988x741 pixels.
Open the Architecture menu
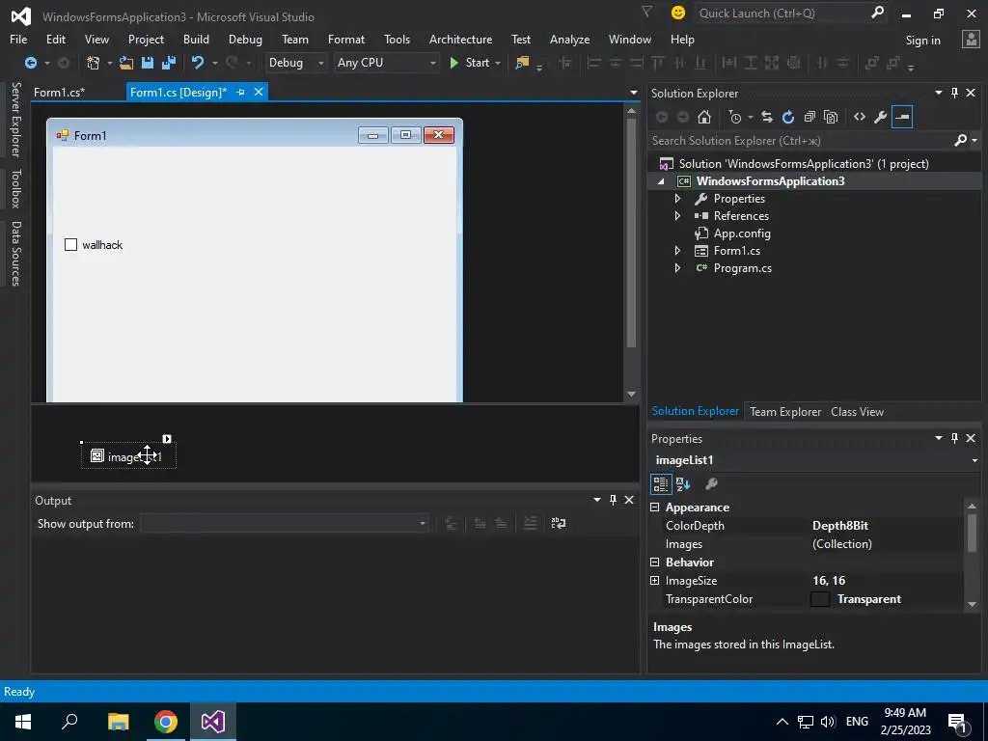pos(460,39)
